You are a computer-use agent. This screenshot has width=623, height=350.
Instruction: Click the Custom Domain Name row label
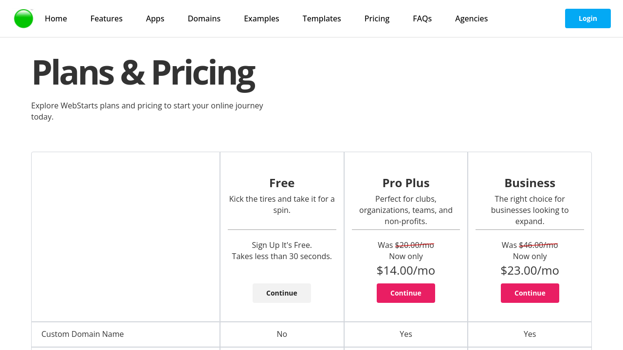tap(83, 334)
